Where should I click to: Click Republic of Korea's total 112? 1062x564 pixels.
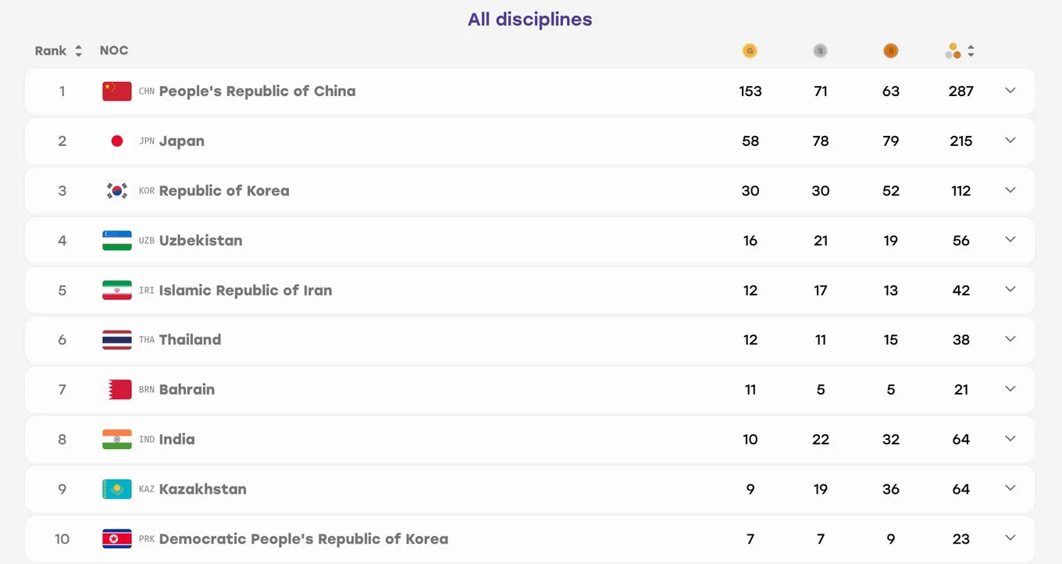pyautogui.click(x=960, y=191)
